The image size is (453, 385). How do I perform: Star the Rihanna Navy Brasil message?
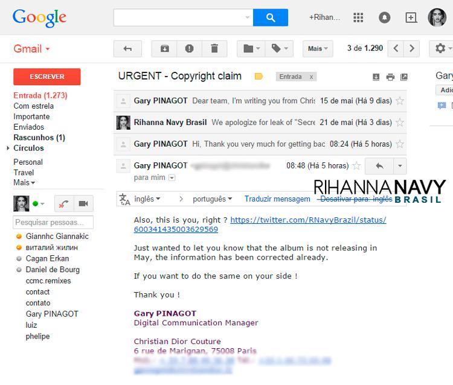400,122
